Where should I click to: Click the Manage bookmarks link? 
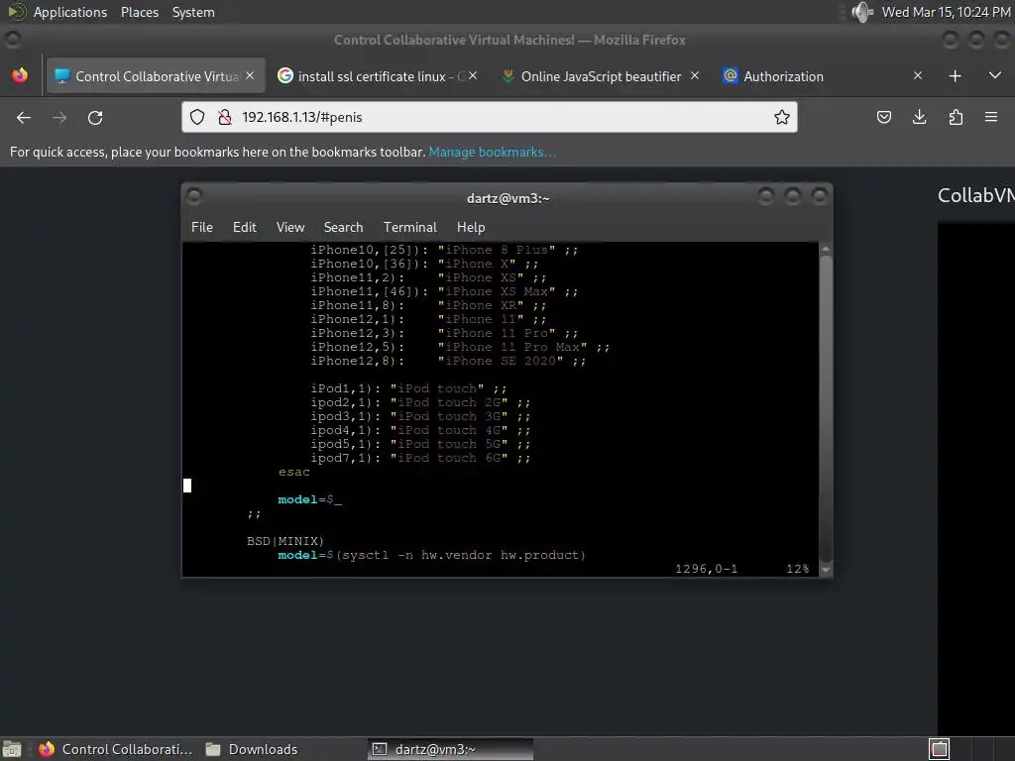(492, 152)
